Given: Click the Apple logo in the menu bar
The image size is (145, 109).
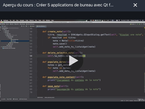Looking at the screenshot, I should 1,20.
